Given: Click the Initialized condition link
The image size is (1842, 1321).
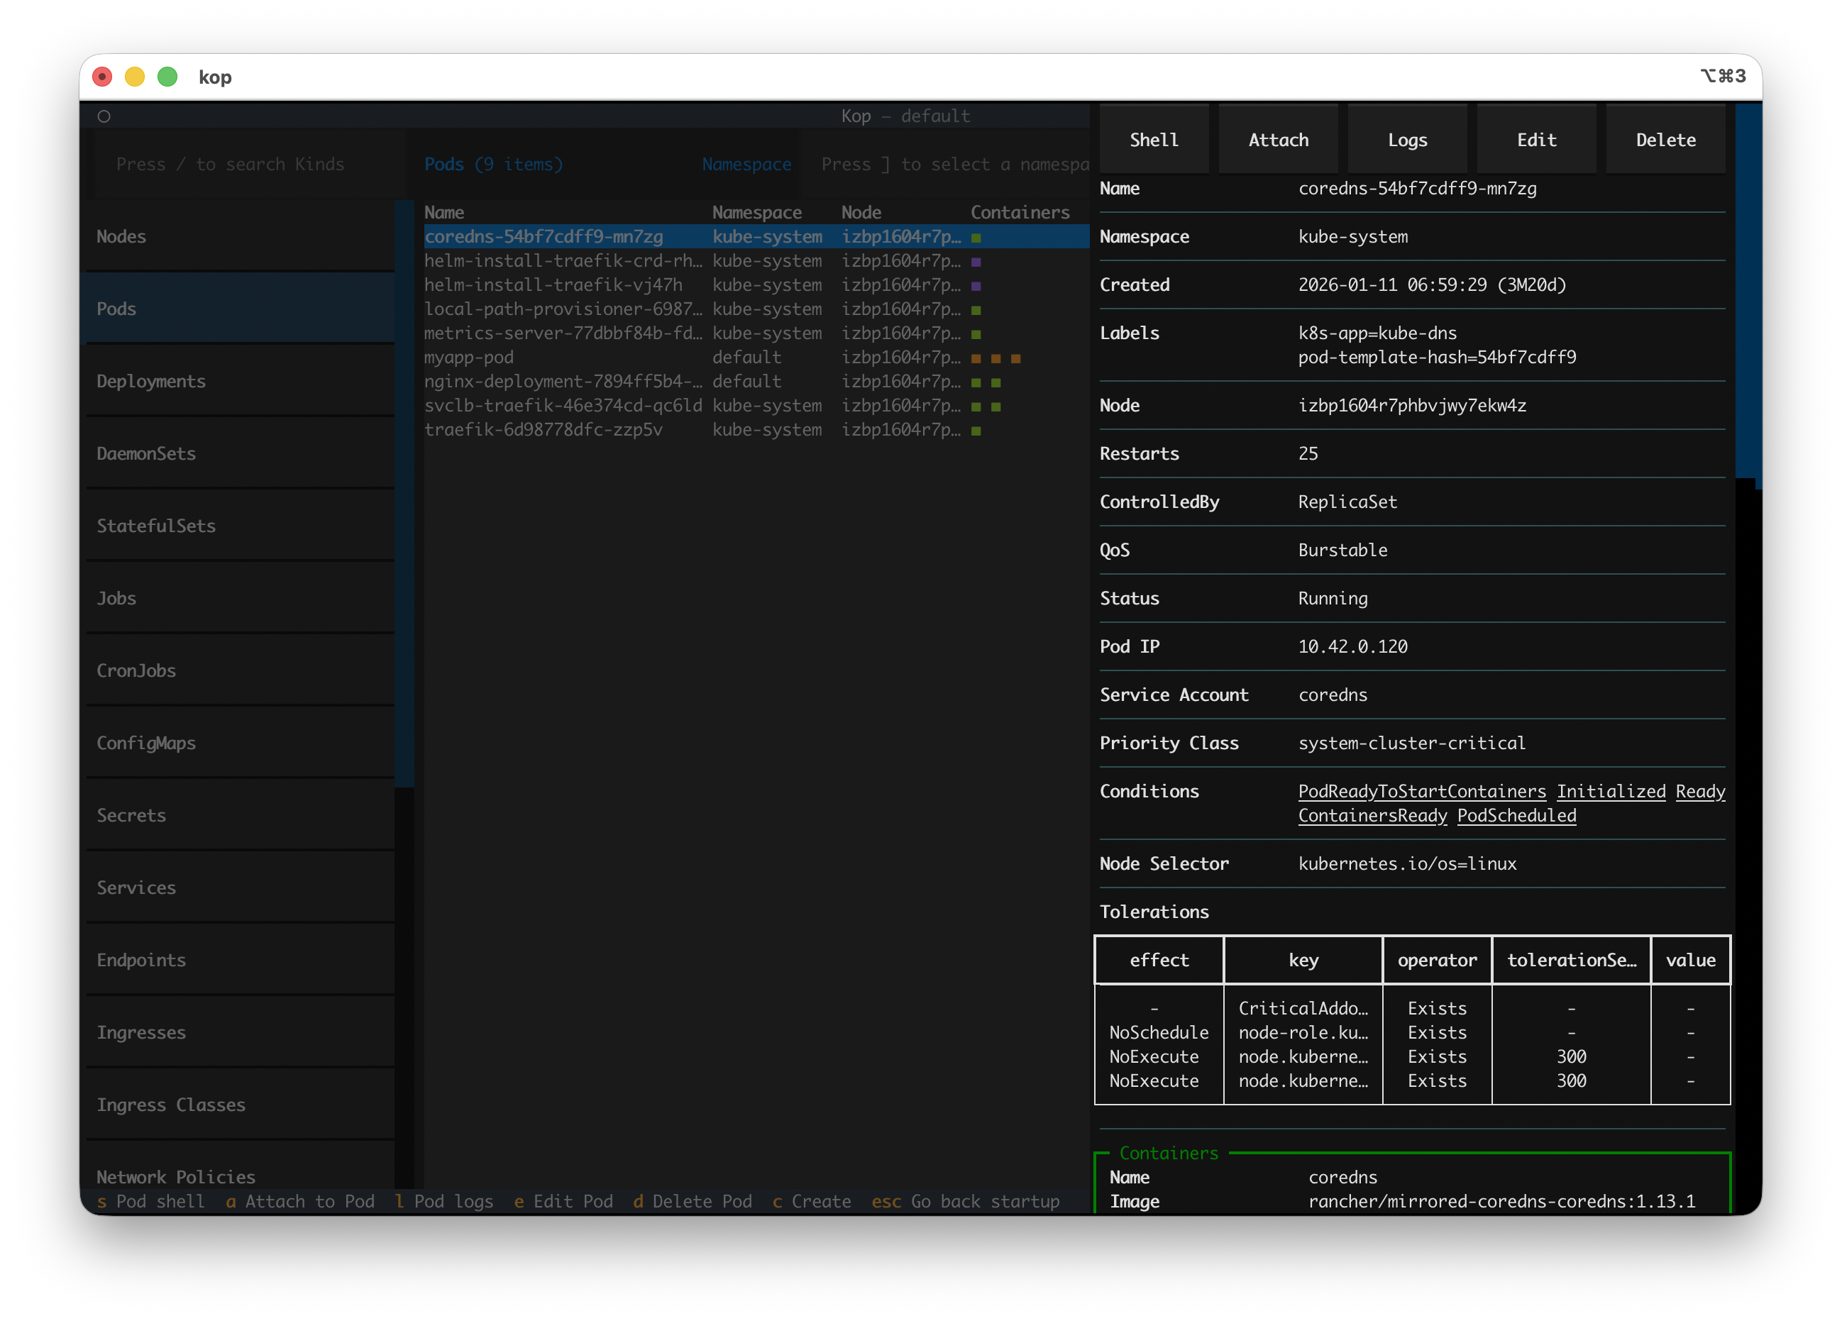Looking at the screenshot, I should (x=1611, y=791).
